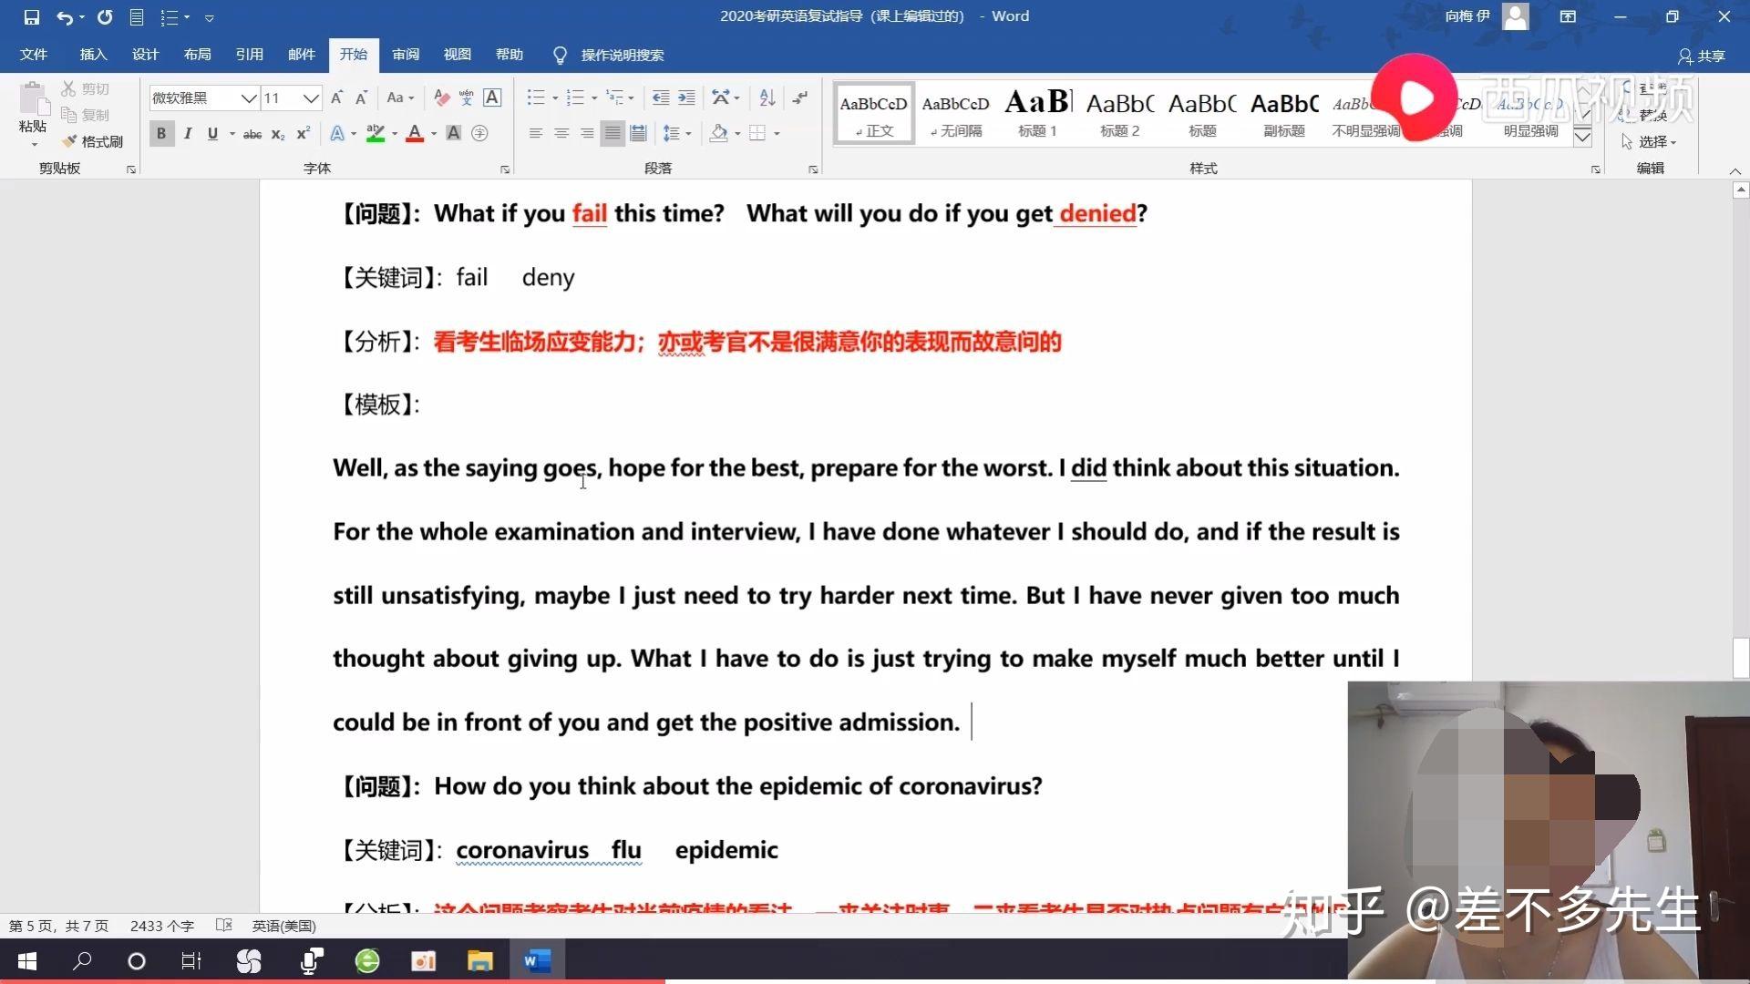Viewport: 1750px width, 984px height.
Task: Toggle subscript formatting
Action: point(278,133)
